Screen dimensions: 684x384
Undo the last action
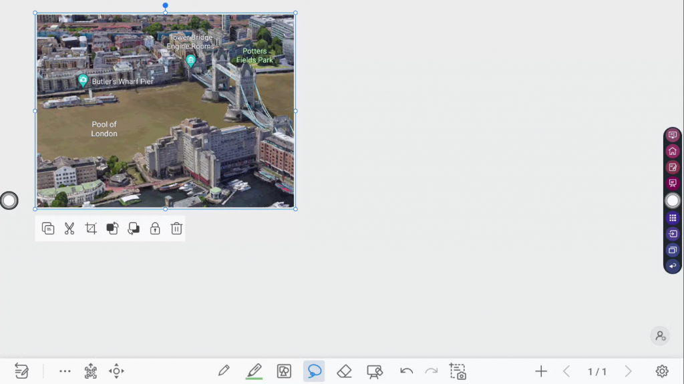click(406, 371)
